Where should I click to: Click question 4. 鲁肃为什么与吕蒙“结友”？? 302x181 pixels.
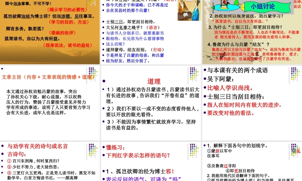pyautogui.click(x=239, y=45)
